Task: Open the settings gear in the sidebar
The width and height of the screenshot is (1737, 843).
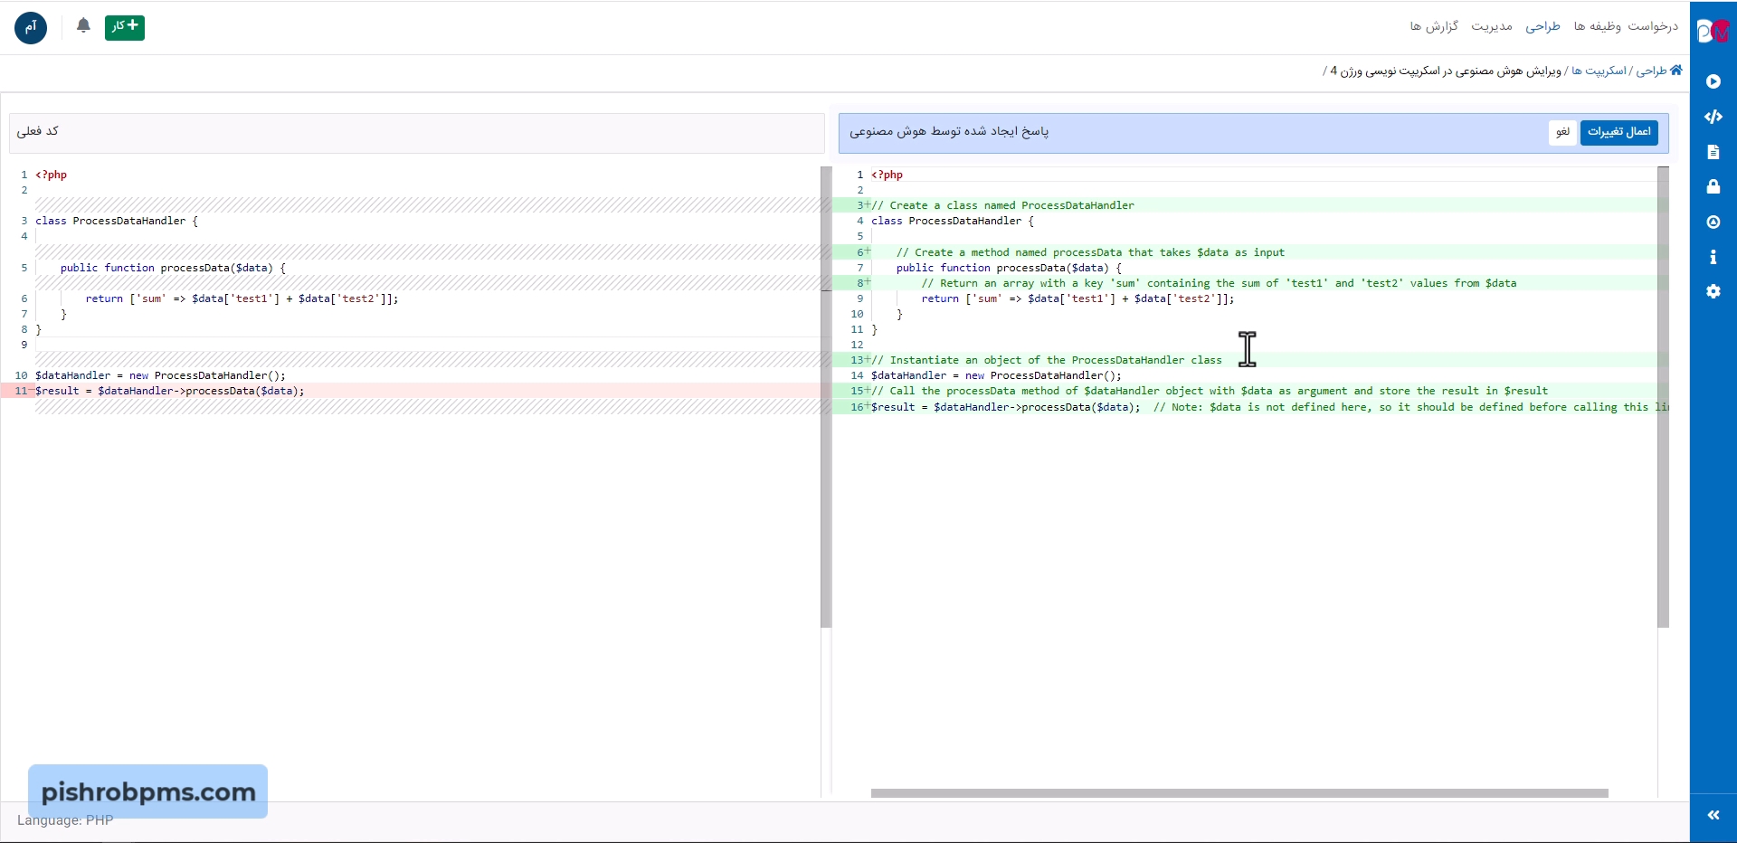Action: tap(1713, 291)
